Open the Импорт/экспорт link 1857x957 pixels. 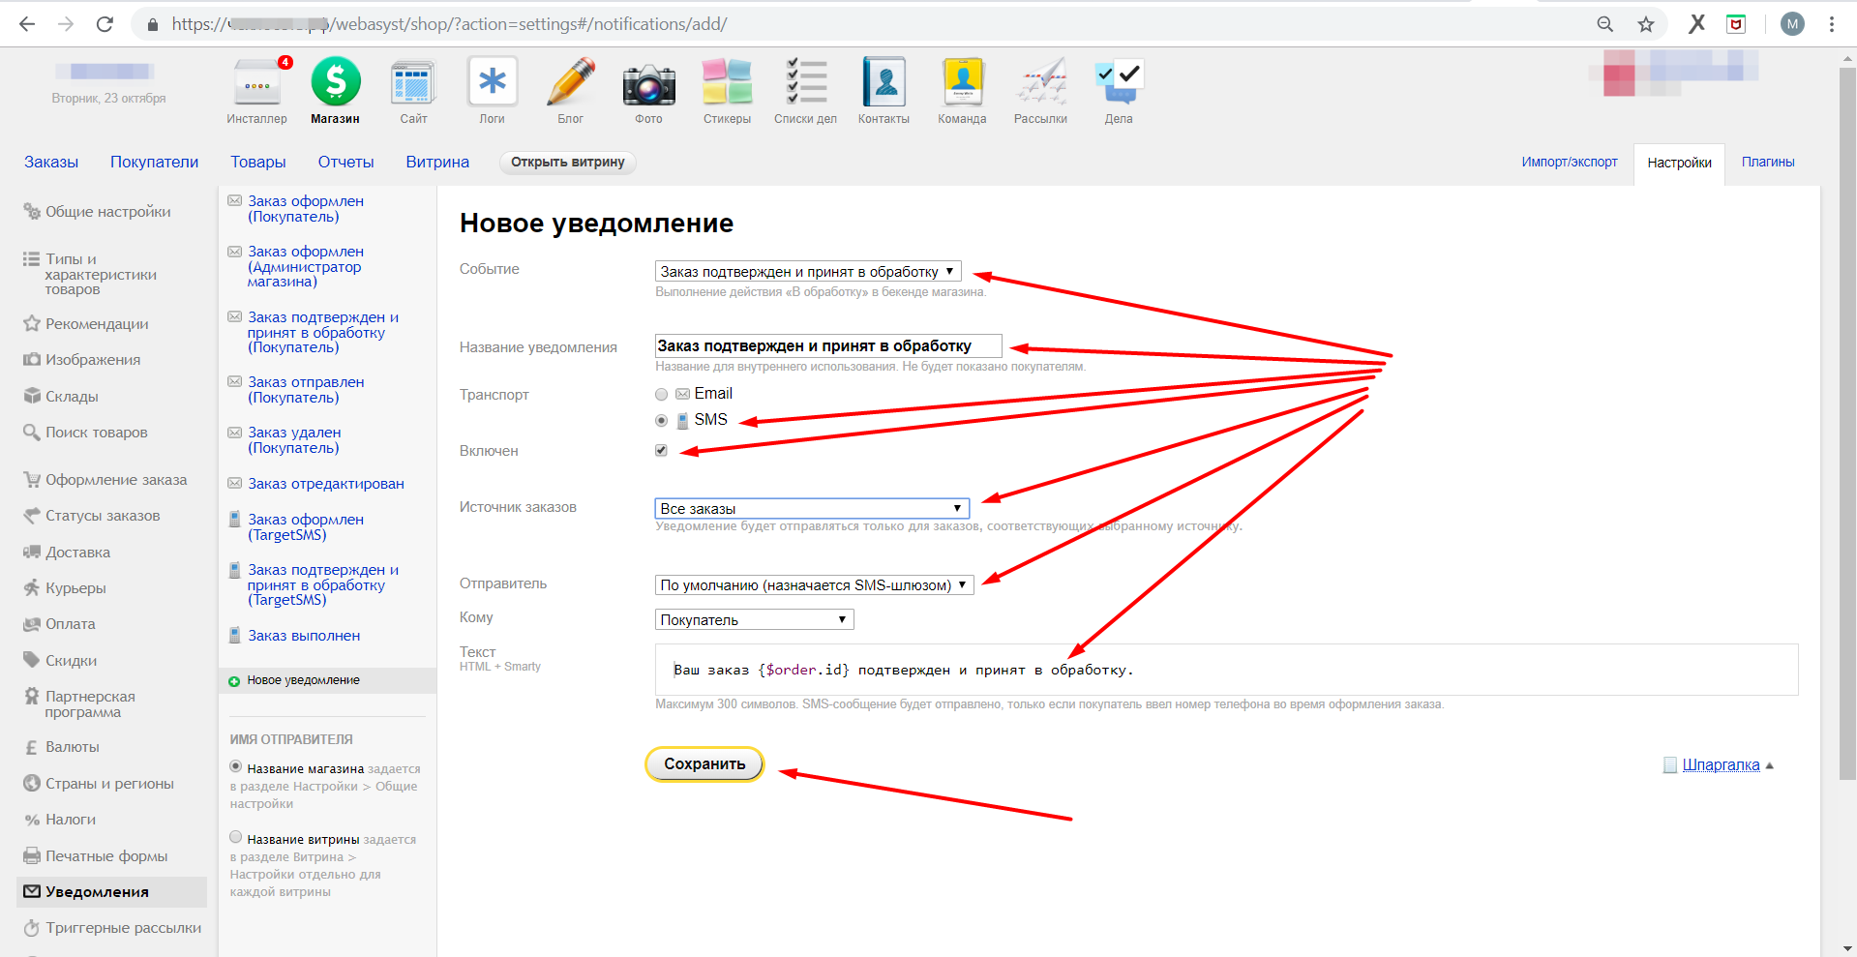(x=1569, y=163)
